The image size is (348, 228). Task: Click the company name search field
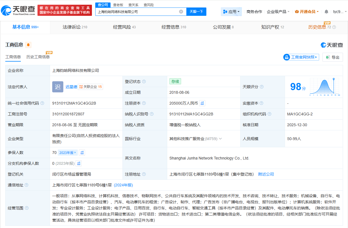pos(137,12)
